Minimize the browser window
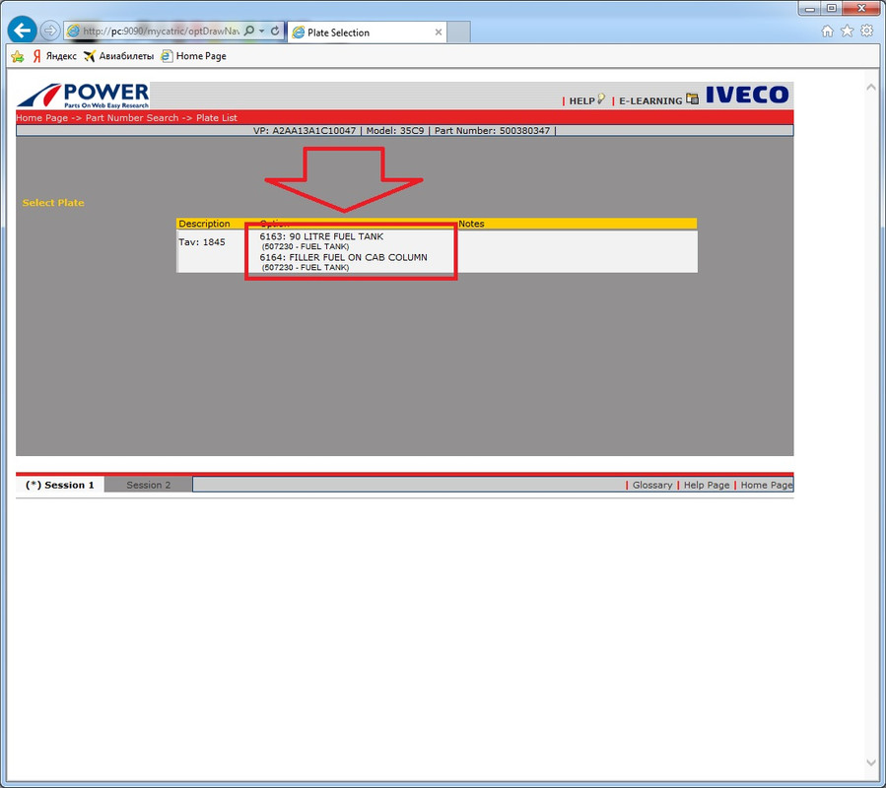The image size is (886, 788). click(809, 9)
